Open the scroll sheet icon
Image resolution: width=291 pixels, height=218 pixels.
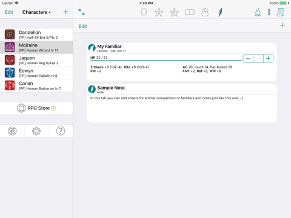[281, 12]
